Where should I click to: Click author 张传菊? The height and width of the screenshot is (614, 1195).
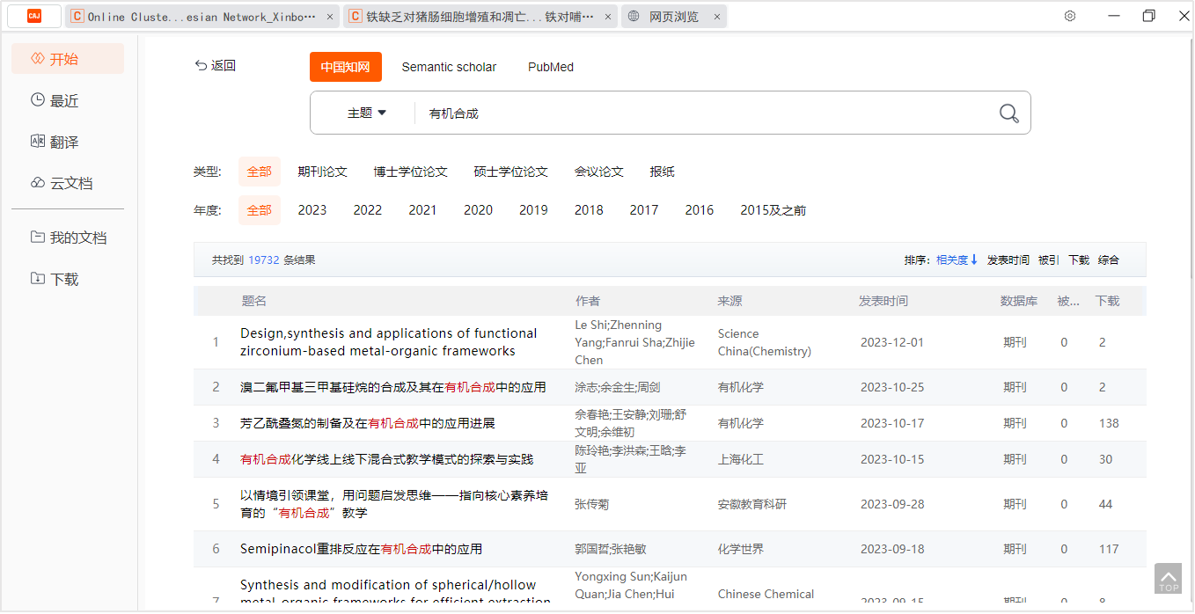592,504
